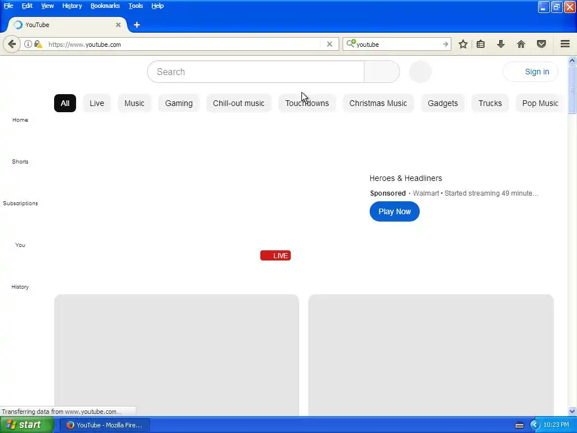Image resolution: width=577 pixels, height=433 pixels.
Task: Open the Heroes & Headliners title
Action: click(406, 178)
